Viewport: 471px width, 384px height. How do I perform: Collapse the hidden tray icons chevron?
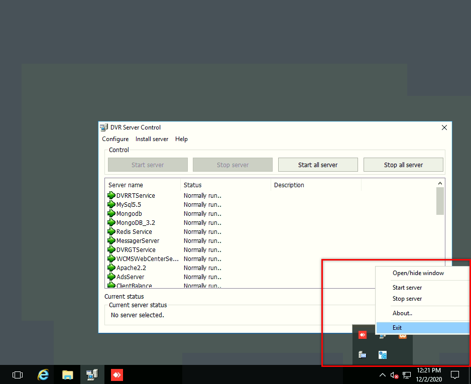click(383, 374)
